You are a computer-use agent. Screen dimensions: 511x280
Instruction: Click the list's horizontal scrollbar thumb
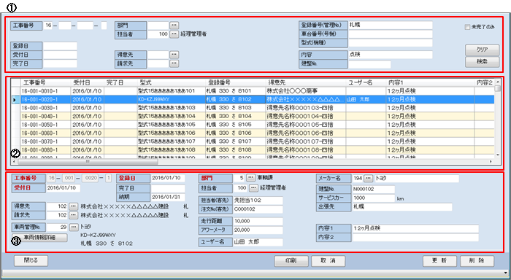point(88,161)
